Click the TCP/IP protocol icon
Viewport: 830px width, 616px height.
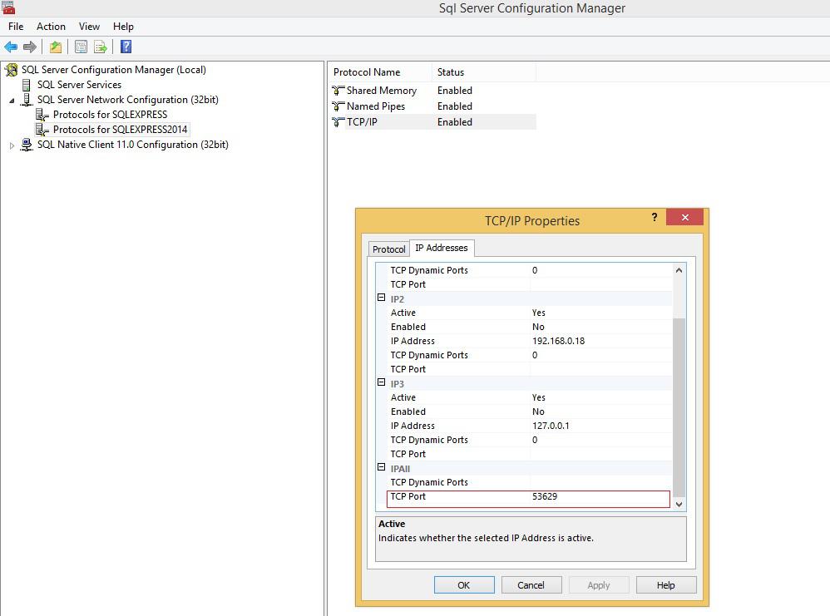coord(338,122)
